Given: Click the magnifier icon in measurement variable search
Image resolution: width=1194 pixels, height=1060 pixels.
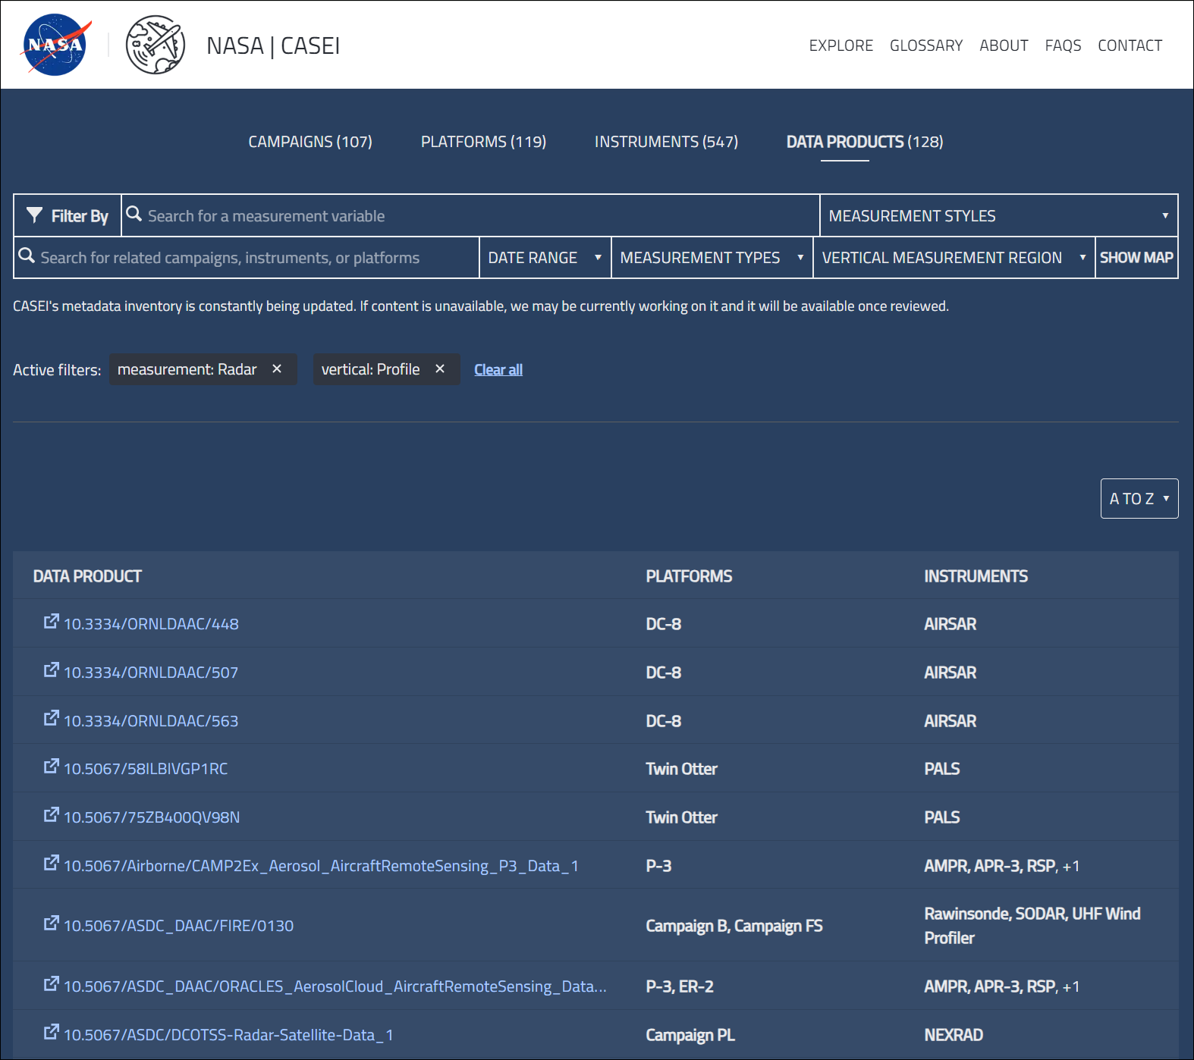Looking at the screenshot, I should click(134, 214).
